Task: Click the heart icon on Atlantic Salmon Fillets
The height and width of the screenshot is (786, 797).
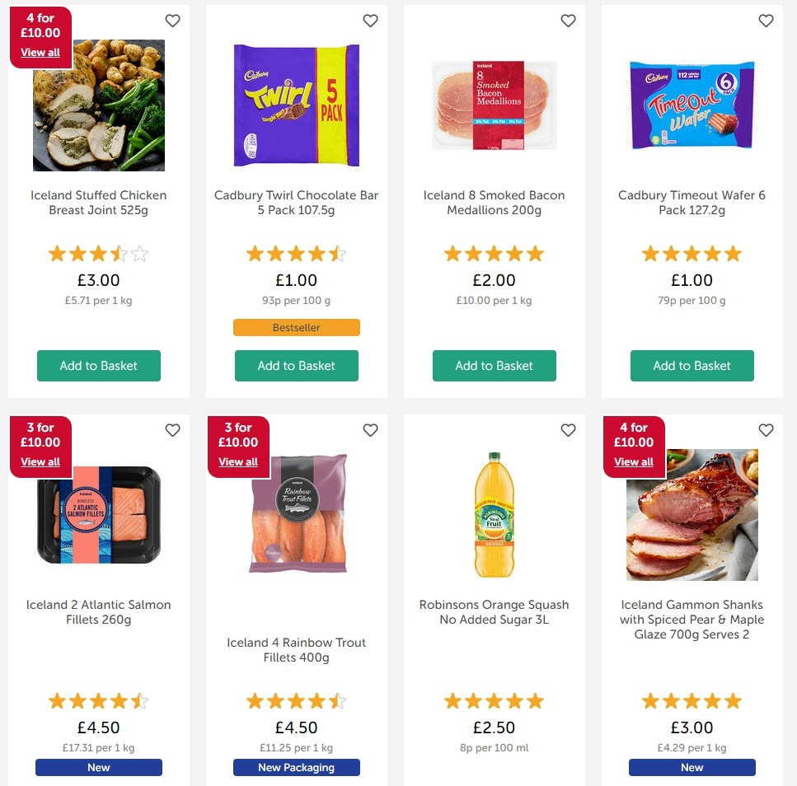Action: [172, 430]
